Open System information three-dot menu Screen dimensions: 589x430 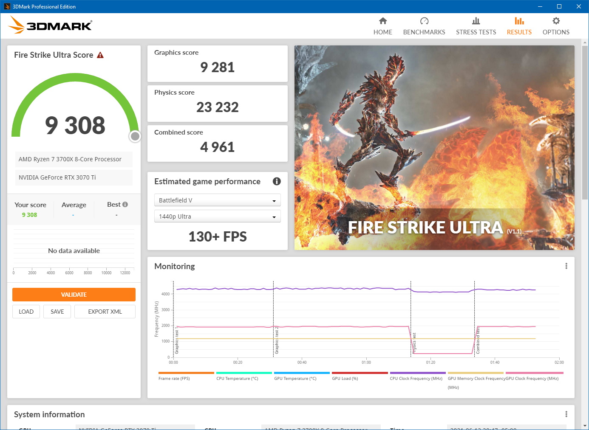566,414
